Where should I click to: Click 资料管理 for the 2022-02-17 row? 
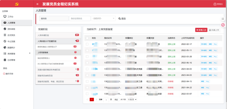[204, 44]
